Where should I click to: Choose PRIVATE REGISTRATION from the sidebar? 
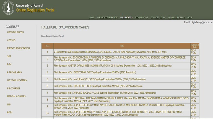coord(18,48)
